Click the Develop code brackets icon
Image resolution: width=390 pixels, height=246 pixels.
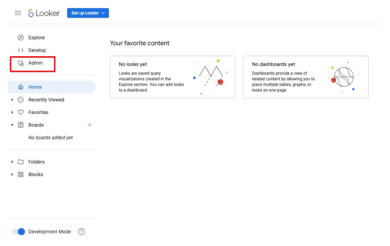click(x=21, y=50)
